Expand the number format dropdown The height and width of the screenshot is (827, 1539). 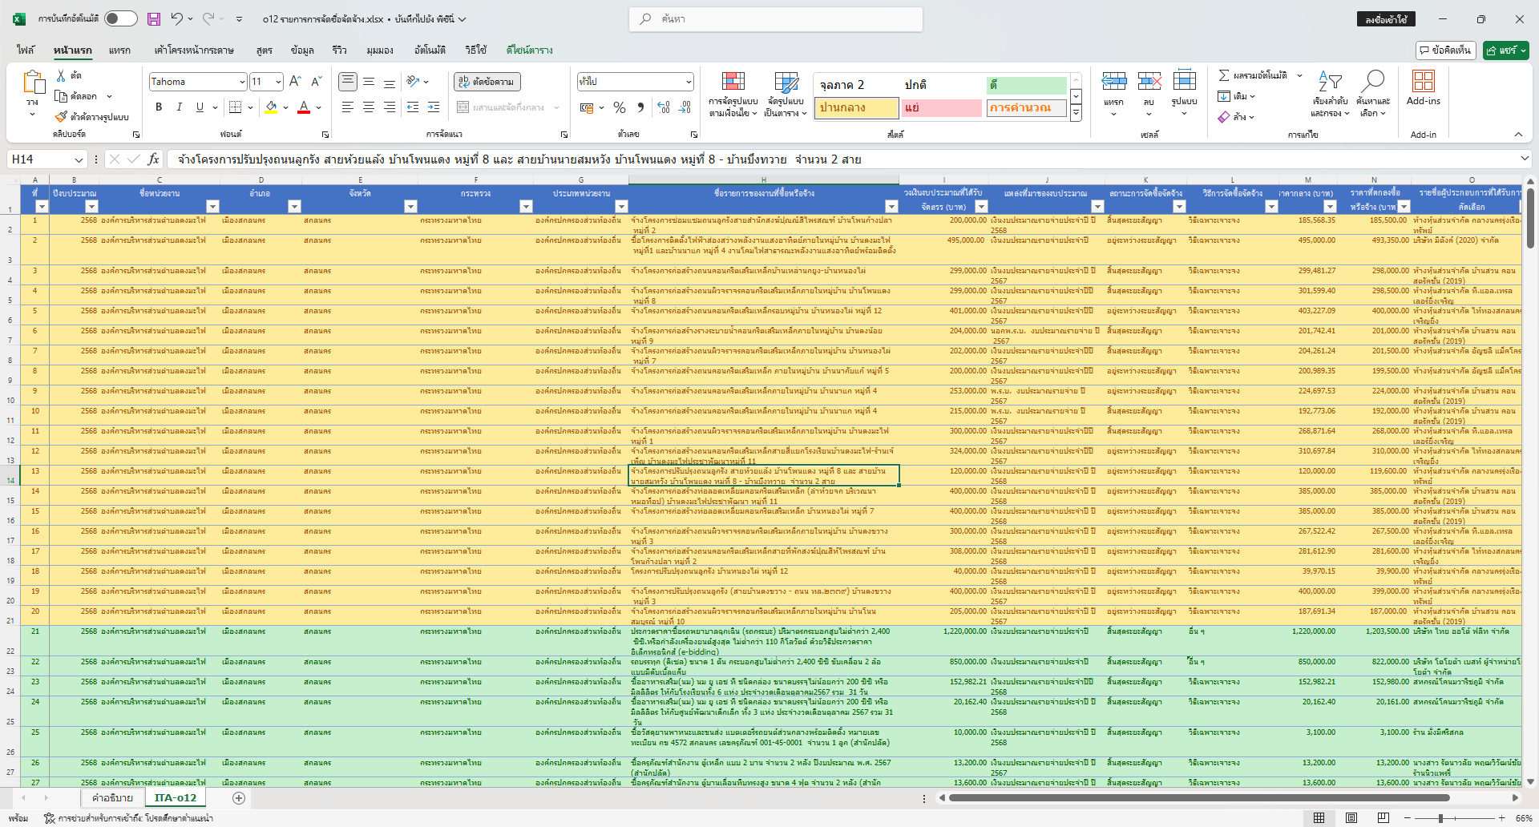coord(689,82)
